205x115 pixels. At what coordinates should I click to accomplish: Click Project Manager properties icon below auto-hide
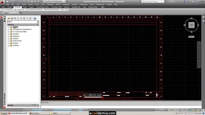5,21
